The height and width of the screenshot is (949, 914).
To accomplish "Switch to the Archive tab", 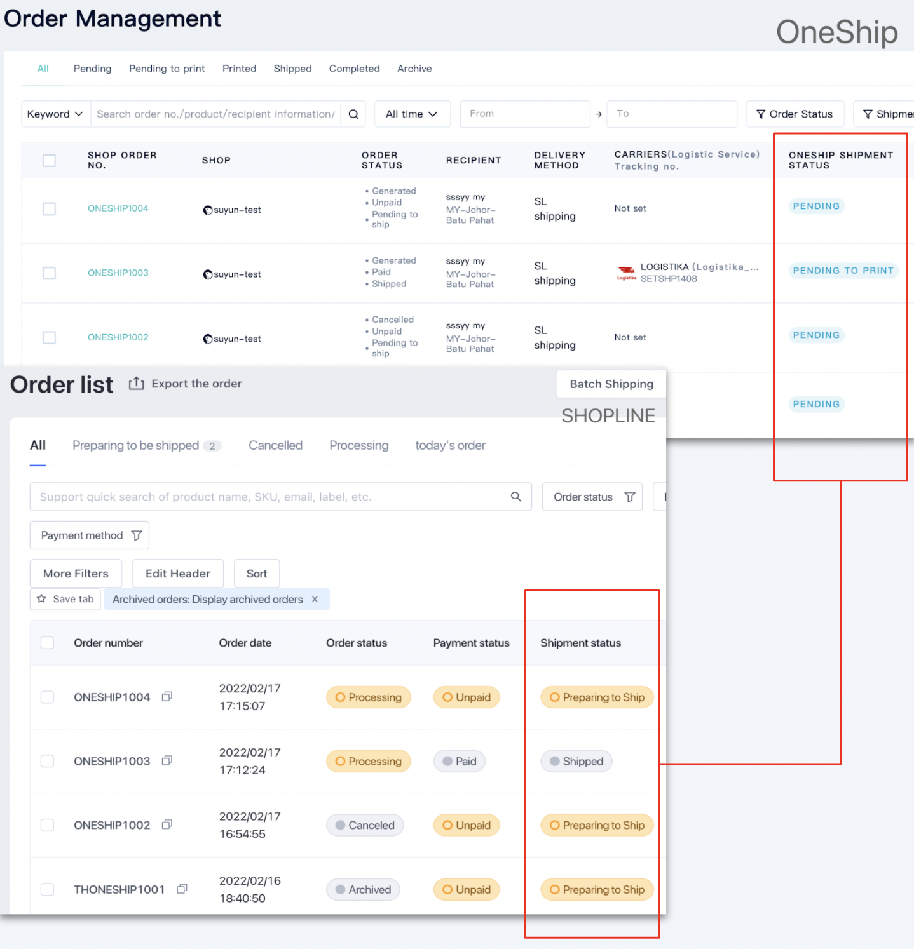I will click(x=414, y=69).
